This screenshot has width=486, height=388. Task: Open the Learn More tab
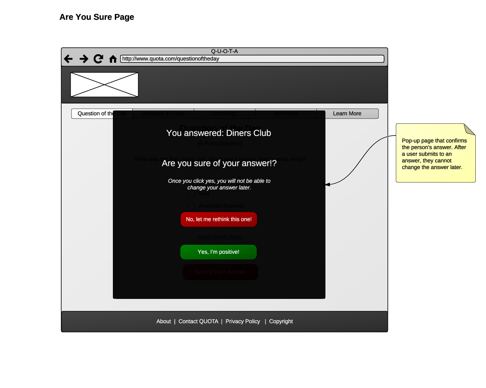(347, 113)
